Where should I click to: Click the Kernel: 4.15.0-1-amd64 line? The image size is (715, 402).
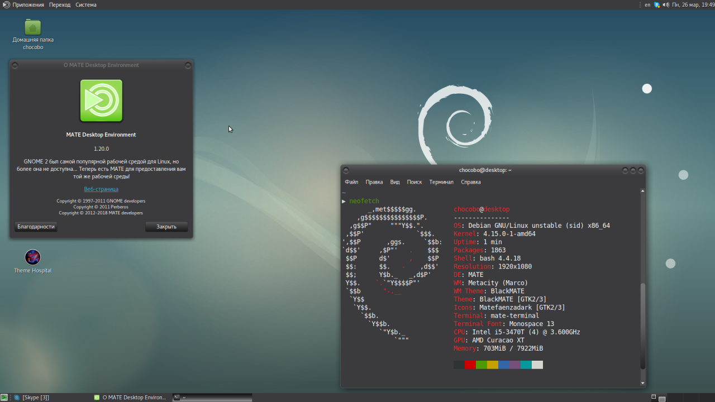tap(494, 234)
